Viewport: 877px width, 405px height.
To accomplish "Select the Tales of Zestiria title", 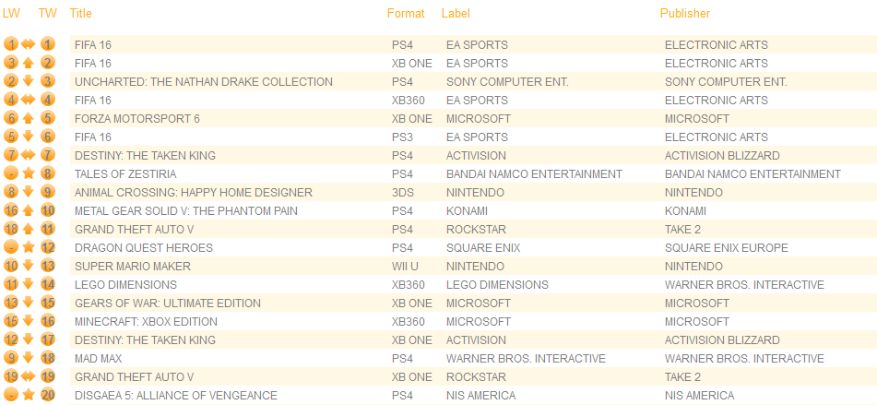I will 125,174.
